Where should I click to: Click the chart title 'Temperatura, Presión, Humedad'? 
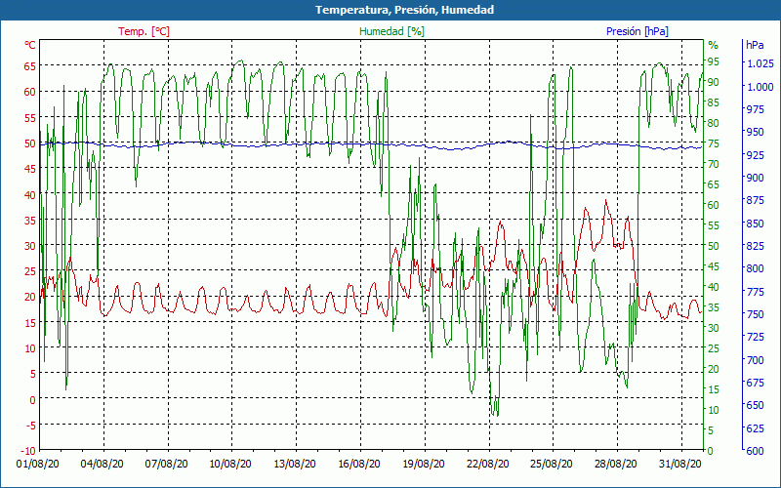pos(404,10)
